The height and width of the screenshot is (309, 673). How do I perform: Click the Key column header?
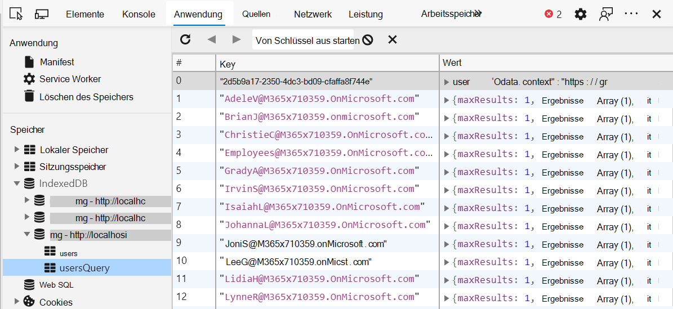point(327,64)
